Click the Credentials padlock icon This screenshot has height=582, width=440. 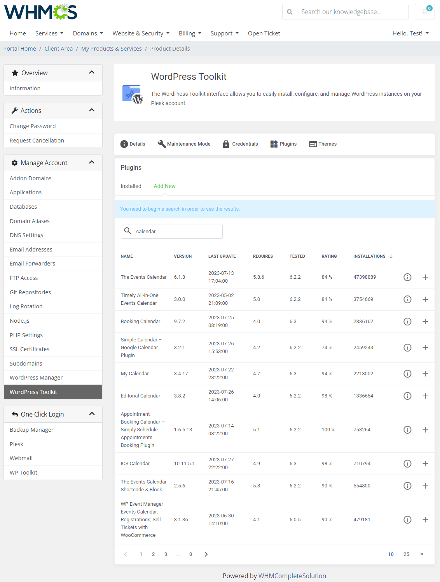coord(226,144)
